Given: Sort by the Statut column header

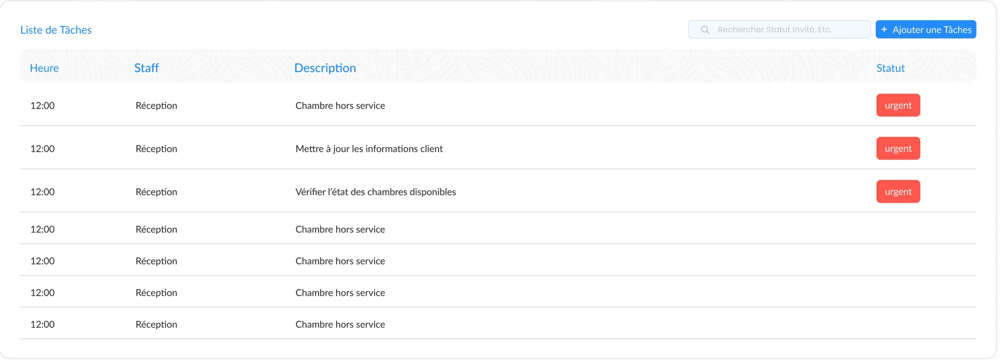Looking at the screenshot, I should tap(891, 68).
